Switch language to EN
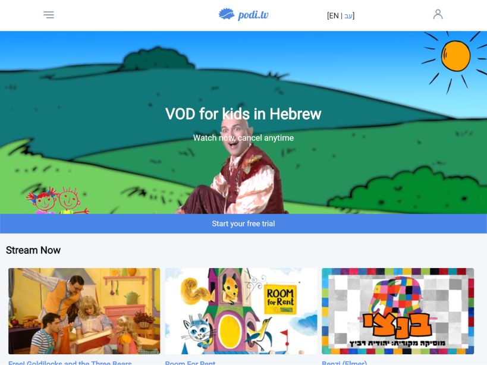The height and width of the screenshot is (365, 487). pyautogui.click(x=334, y=15)
